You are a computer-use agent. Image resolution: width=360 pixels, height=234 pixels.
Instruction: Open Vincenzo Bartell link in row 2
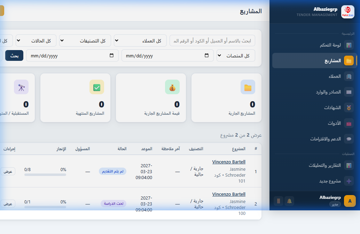pyautogui.click(x=229, y=194)
